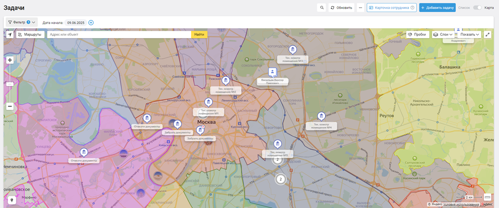499x208 pixels.
Task: Add filter with blue plus circle
Action: point(91,22)
